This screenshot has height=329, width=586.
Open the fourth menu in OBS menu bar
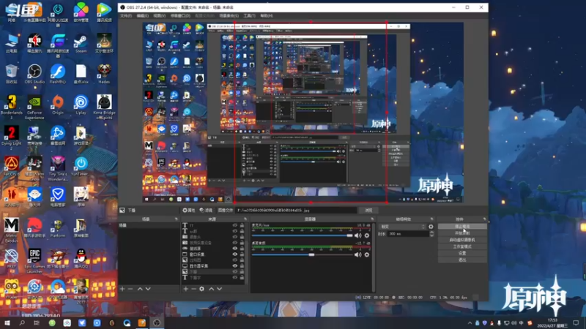(180, 15)
